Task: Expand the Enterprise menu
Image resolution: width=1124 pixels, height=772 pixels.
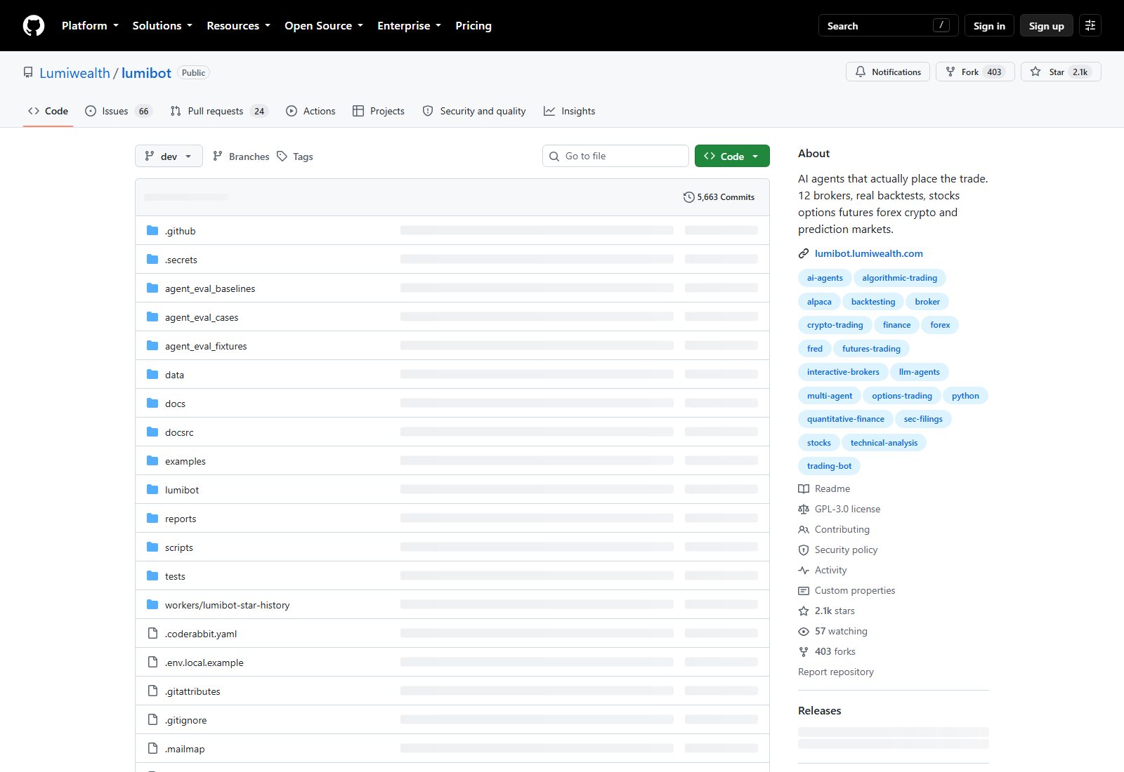Action: (x=409, y=26)
